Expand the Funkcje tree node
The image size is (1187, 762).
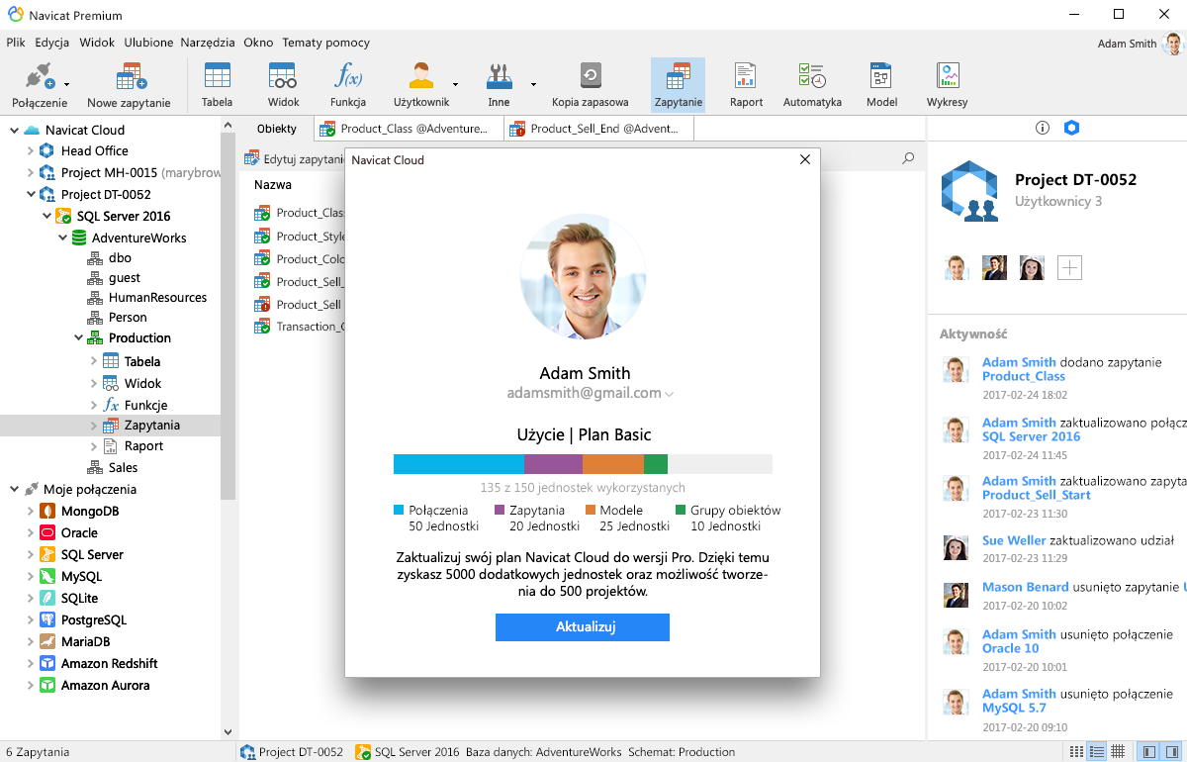[x=93, y=405]
